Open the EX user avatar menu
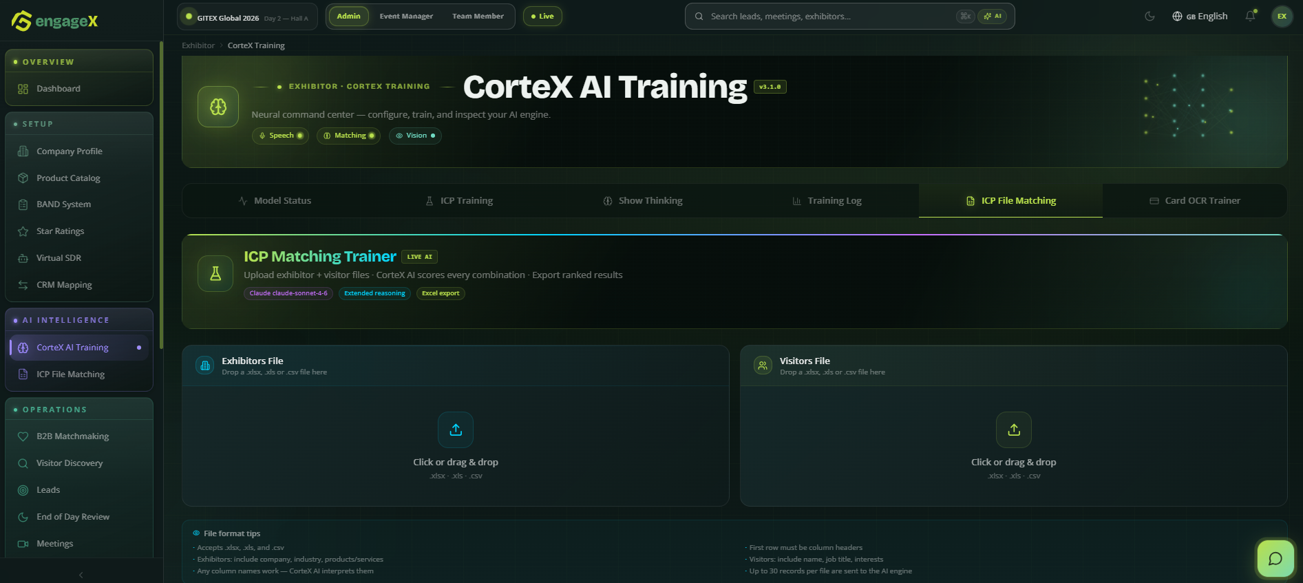Image resolution: width=1303 pixels, height=583 pixels. 1282,16
